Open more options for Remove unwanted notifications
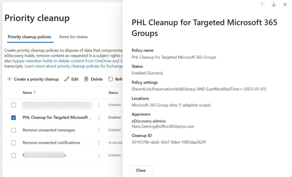 (x=99, y=143)
